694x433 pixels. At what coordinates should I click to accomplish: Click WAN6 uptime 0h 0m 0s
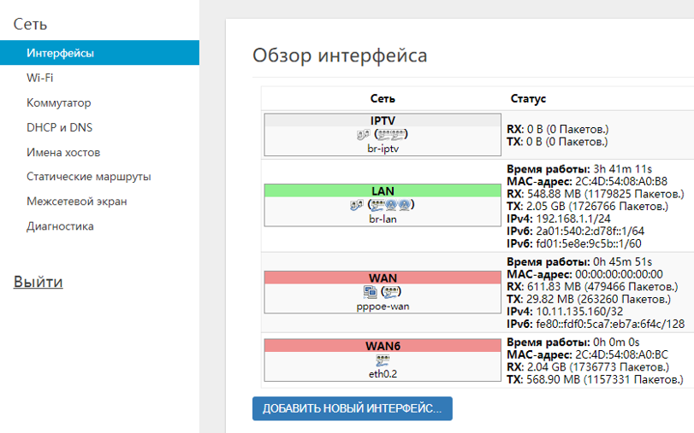616,342
